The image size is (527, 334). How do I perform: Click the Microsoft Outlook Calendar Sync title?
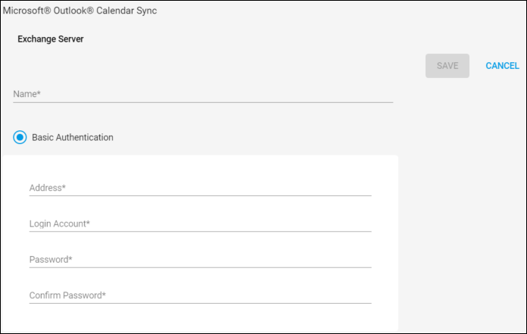(80, 11)
